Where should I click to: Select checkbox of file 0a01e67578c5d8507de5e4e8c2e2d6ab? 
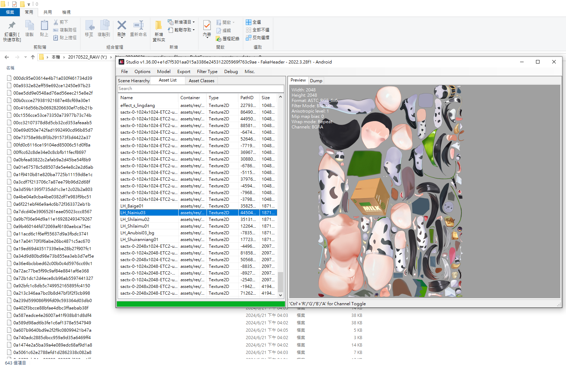pos(9,167)
